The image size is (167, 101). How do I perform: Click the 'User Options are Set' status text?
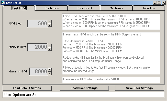(x=21, y=95)
